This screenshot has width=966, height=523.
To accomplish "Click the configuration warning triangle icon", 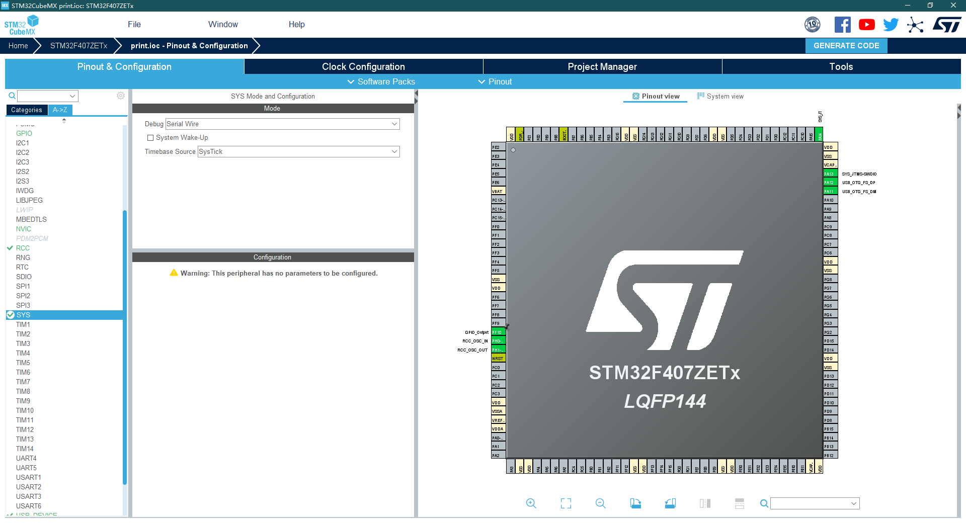I will [174, 273].
